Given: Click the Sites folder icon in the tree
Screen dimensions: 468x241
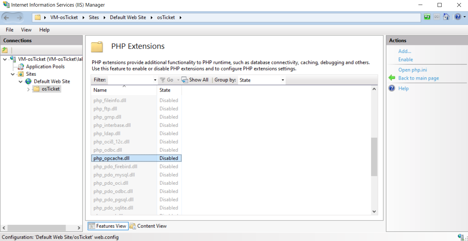Looking at the screenshot, I should pos(21,74).
